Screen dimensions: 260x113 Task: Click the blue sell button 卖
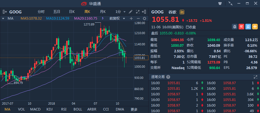(248, 27)
